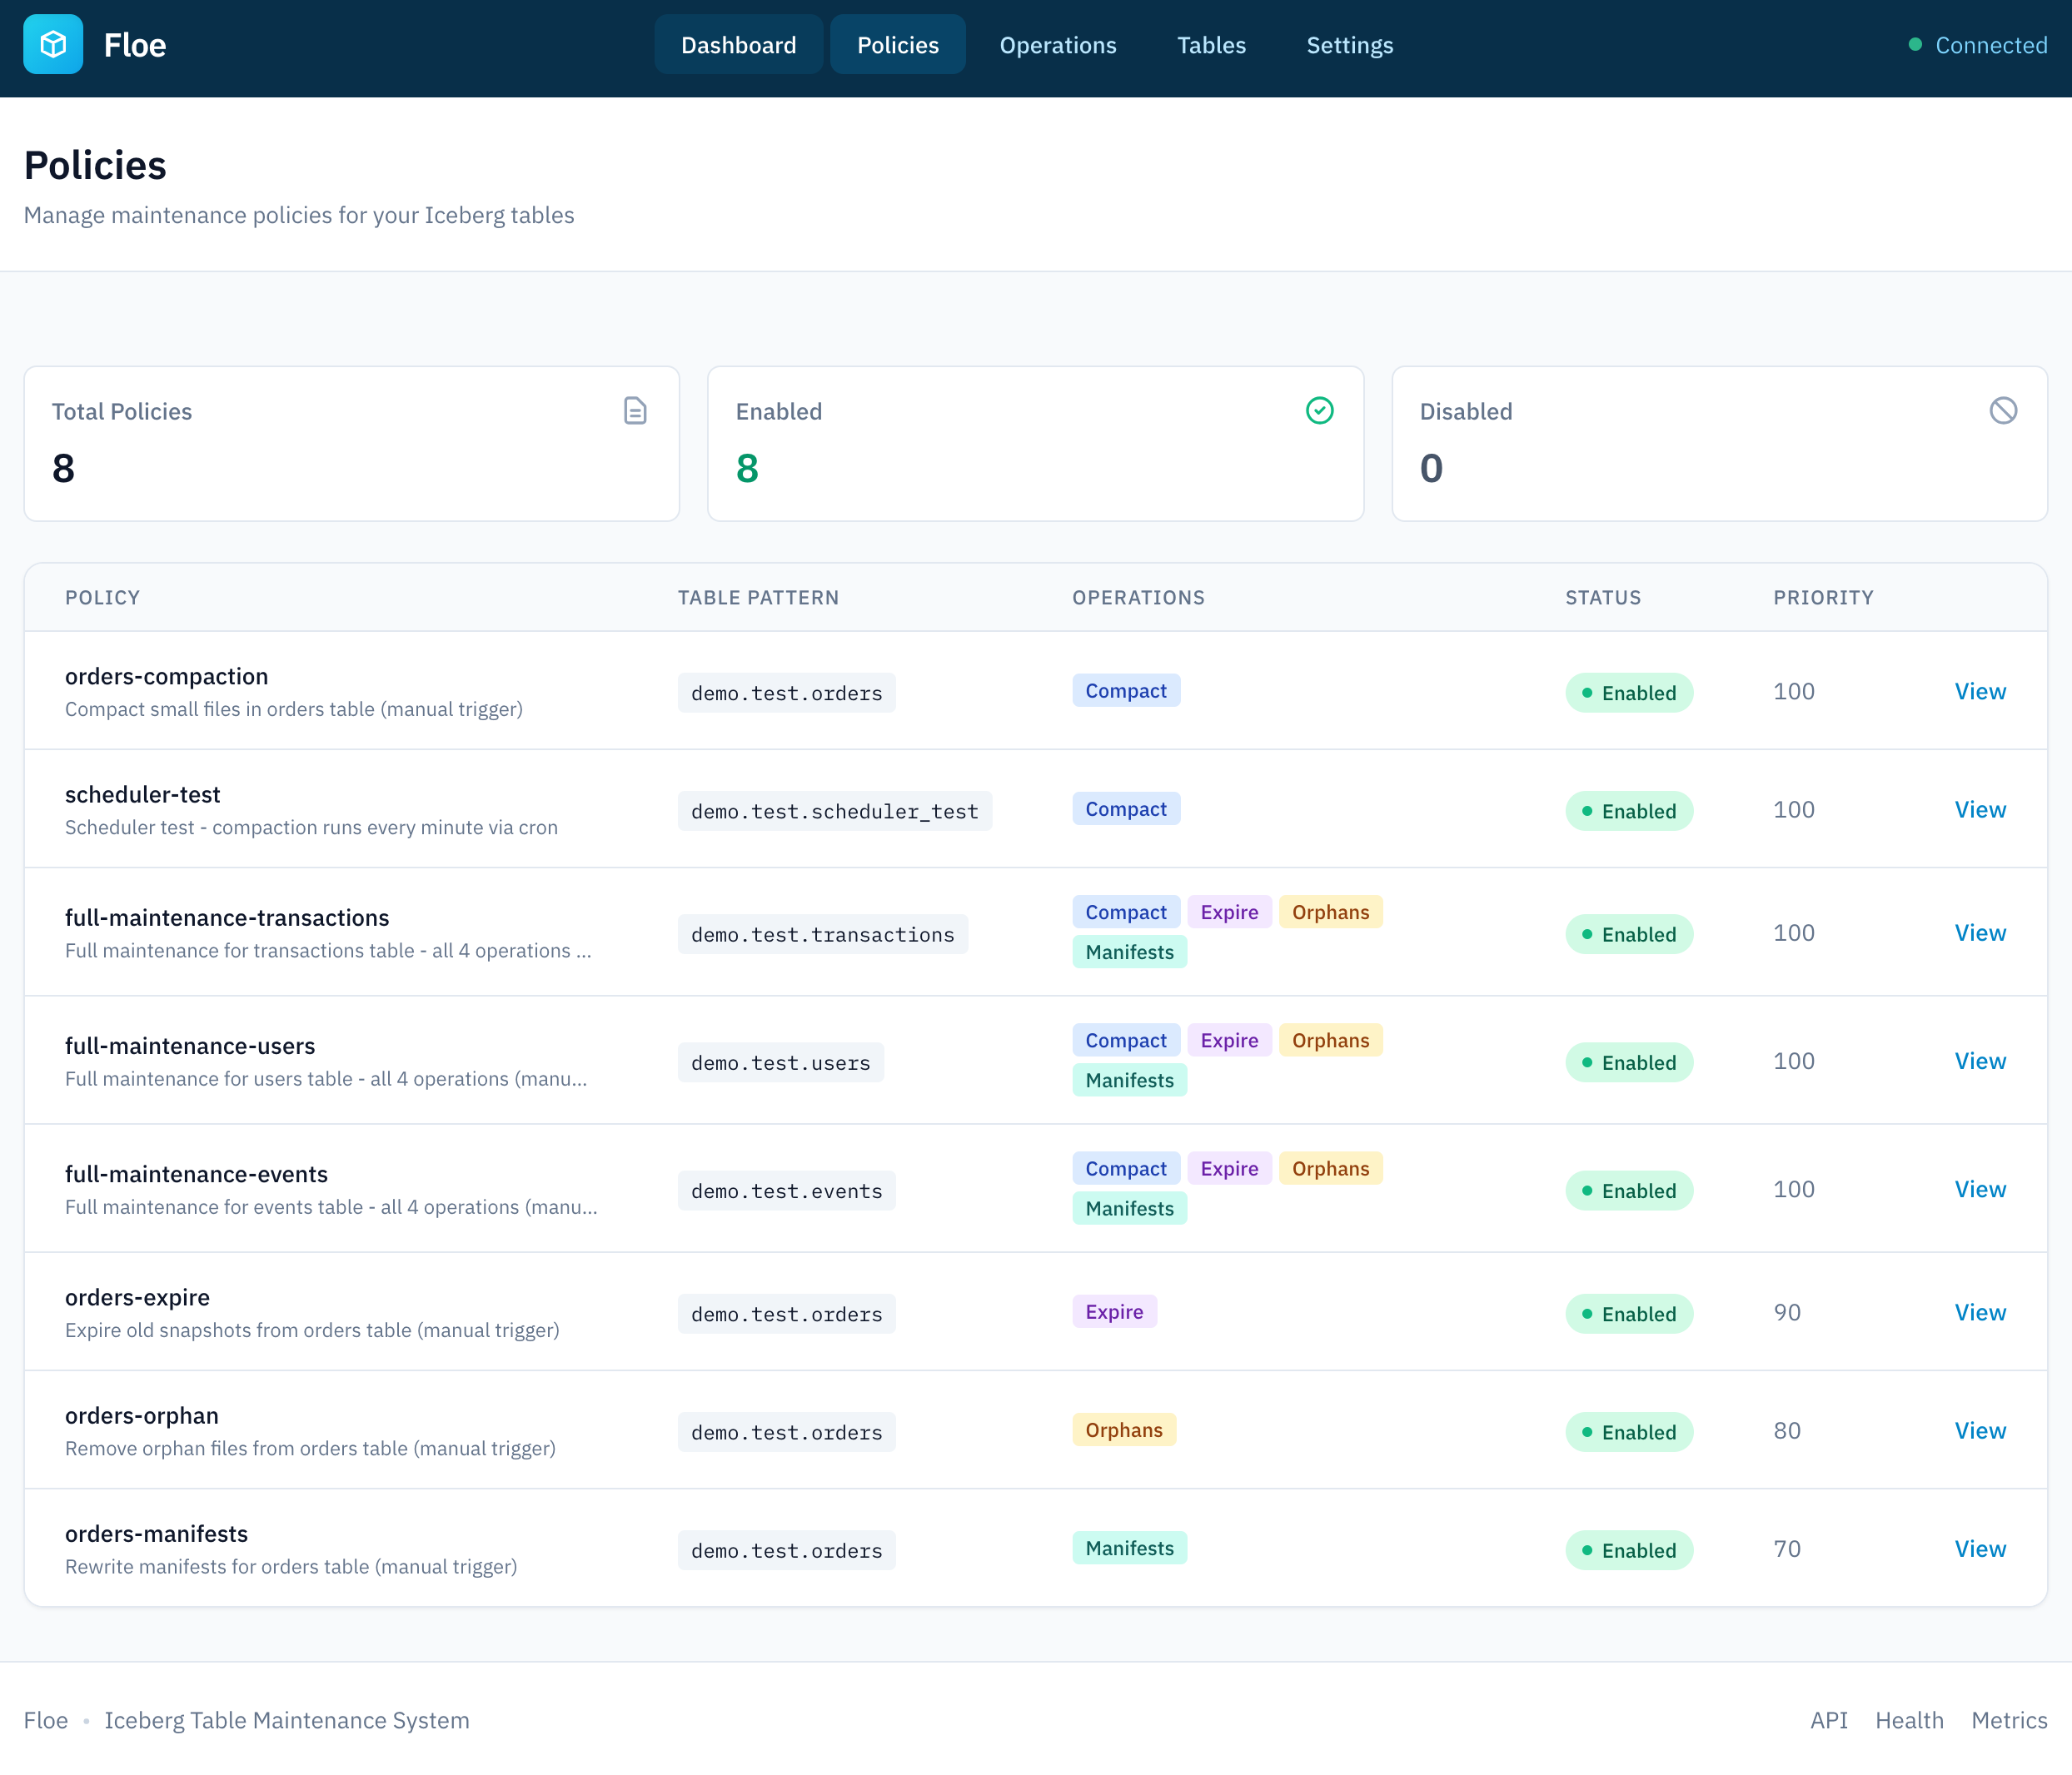Click the green Enabled checkmark circle icon
Screen dimensions: 2072x1775
pos(1319,410)
